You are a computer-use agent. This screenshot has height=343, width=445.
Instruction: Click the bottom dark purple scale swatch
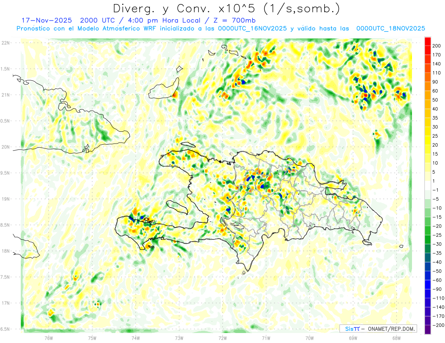[428, 330]
